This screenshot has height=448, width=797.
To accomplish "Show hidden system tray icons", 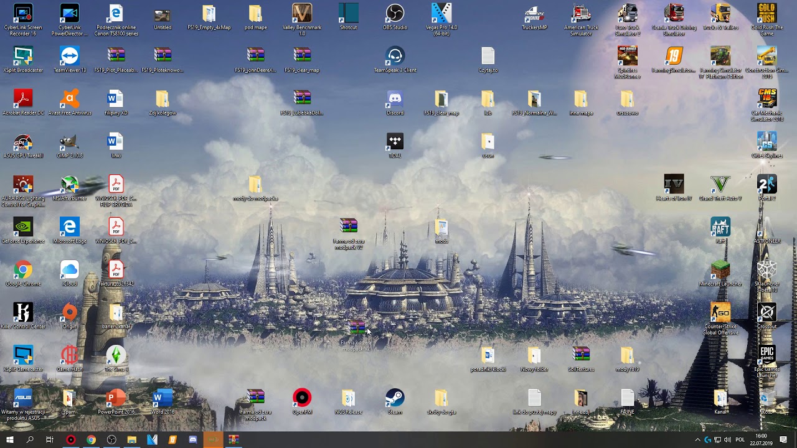I will (697, 440).
